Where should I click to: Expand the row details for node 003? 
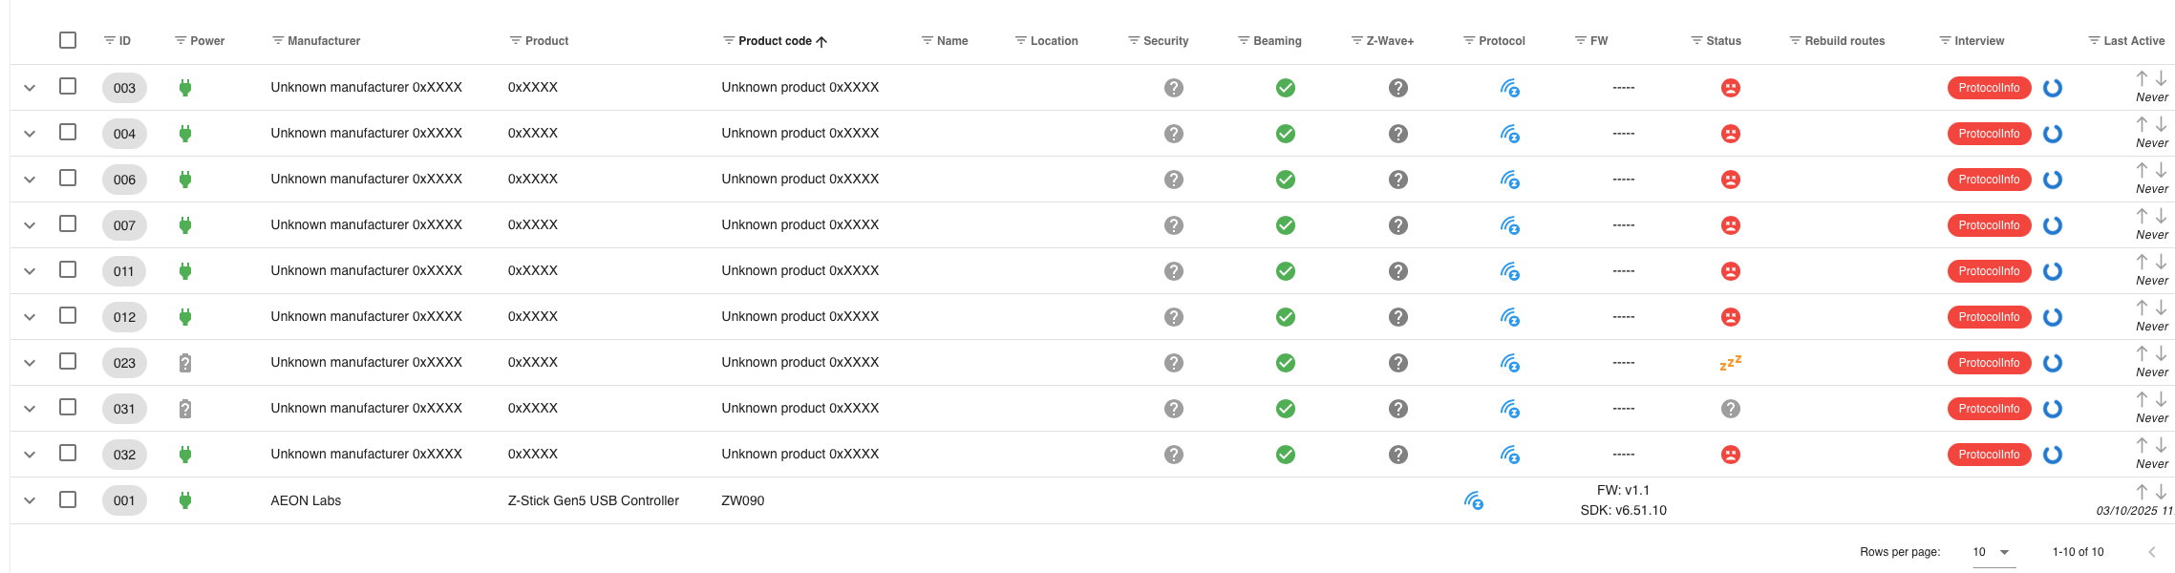click(30, 88)
